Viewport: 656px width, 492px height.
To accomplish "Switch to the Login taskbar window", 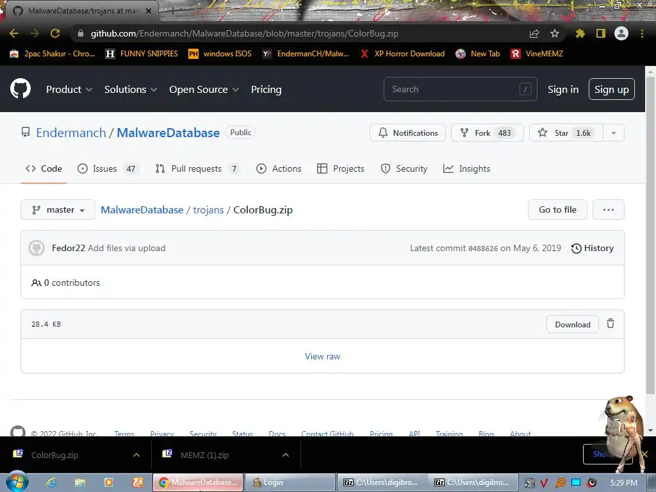I will (290, 482).
